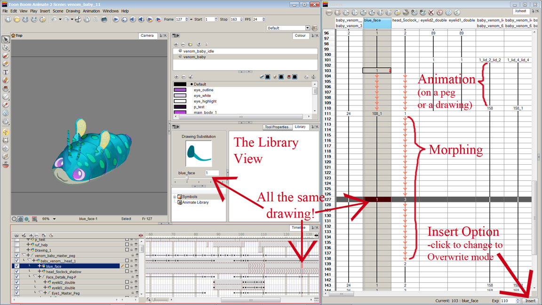The height and width of the screenshot is (305, 542).
Task: Click the Open scene folder icon
Action: click(x=16, y=19)
